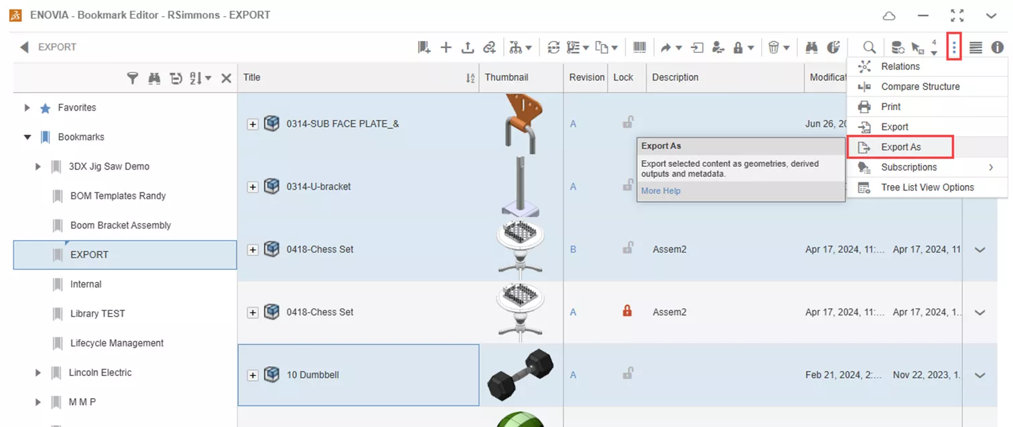Click the binoculars find icon
Viewport: 1013px width, 427px height.
tap(811, 47)
